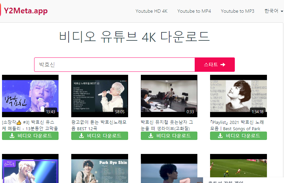The image size is (284, 183).
Task: Download the 13:43 유스케 메들리 video
Action: [30, 136]
